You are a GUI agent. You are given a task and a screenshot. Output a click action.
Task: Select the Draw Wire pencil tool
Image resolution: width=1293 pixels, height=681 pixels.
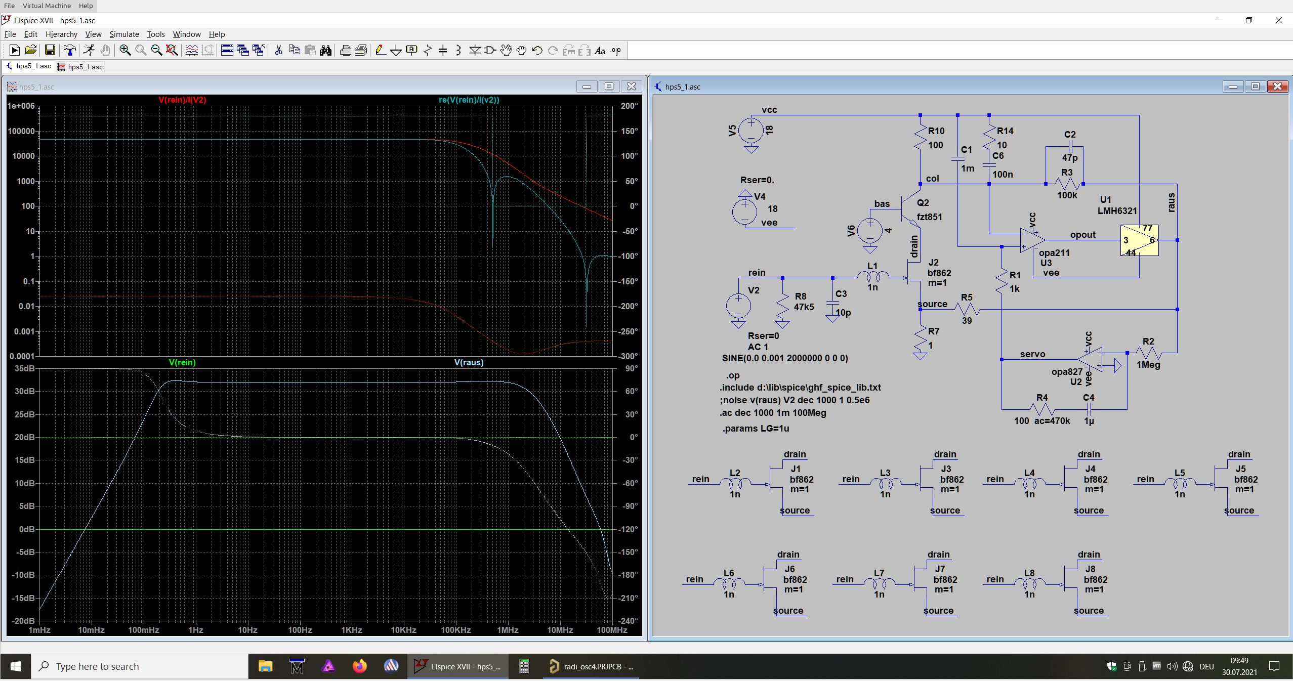[x=381, y=50]
